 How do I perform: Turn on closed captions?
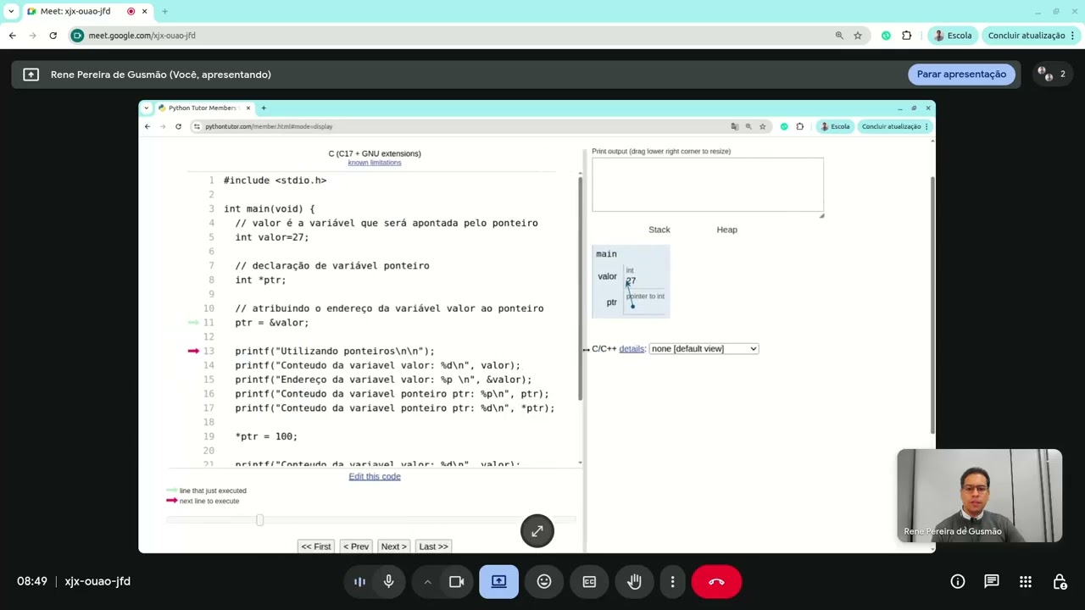(589, 581)
